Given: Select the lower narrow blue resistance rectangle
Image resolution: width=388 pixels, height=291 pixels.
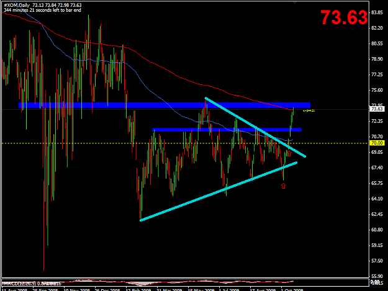Looking at the screenshot, I should click(227, 130).
